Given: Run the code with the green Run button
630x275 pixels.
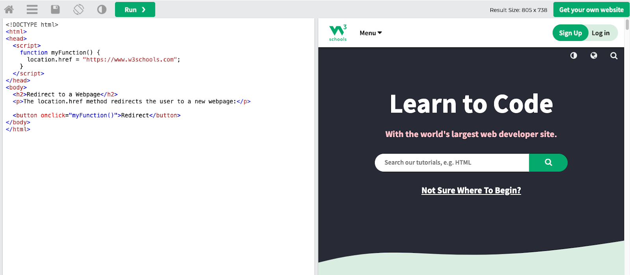Looking at the screenshot, I should point(135,9).
